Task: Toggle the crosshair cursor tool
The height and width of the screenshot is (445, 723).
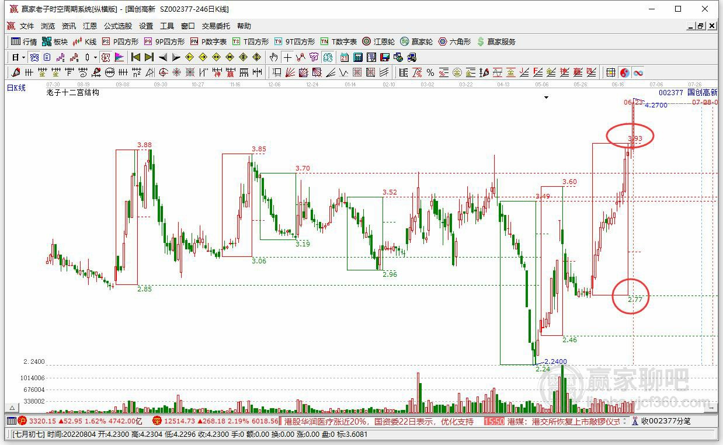Action: pyautogui.click(x=287, y=57)
